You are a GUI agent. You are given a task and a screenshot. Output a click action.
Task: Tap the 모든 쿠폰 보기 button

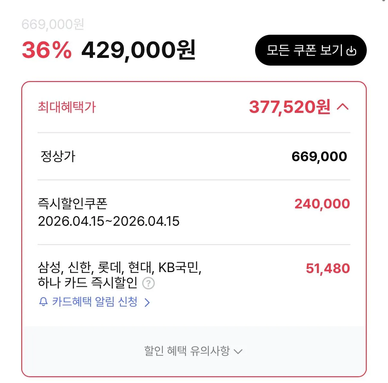pyautogui.click(x=310, y=50)
